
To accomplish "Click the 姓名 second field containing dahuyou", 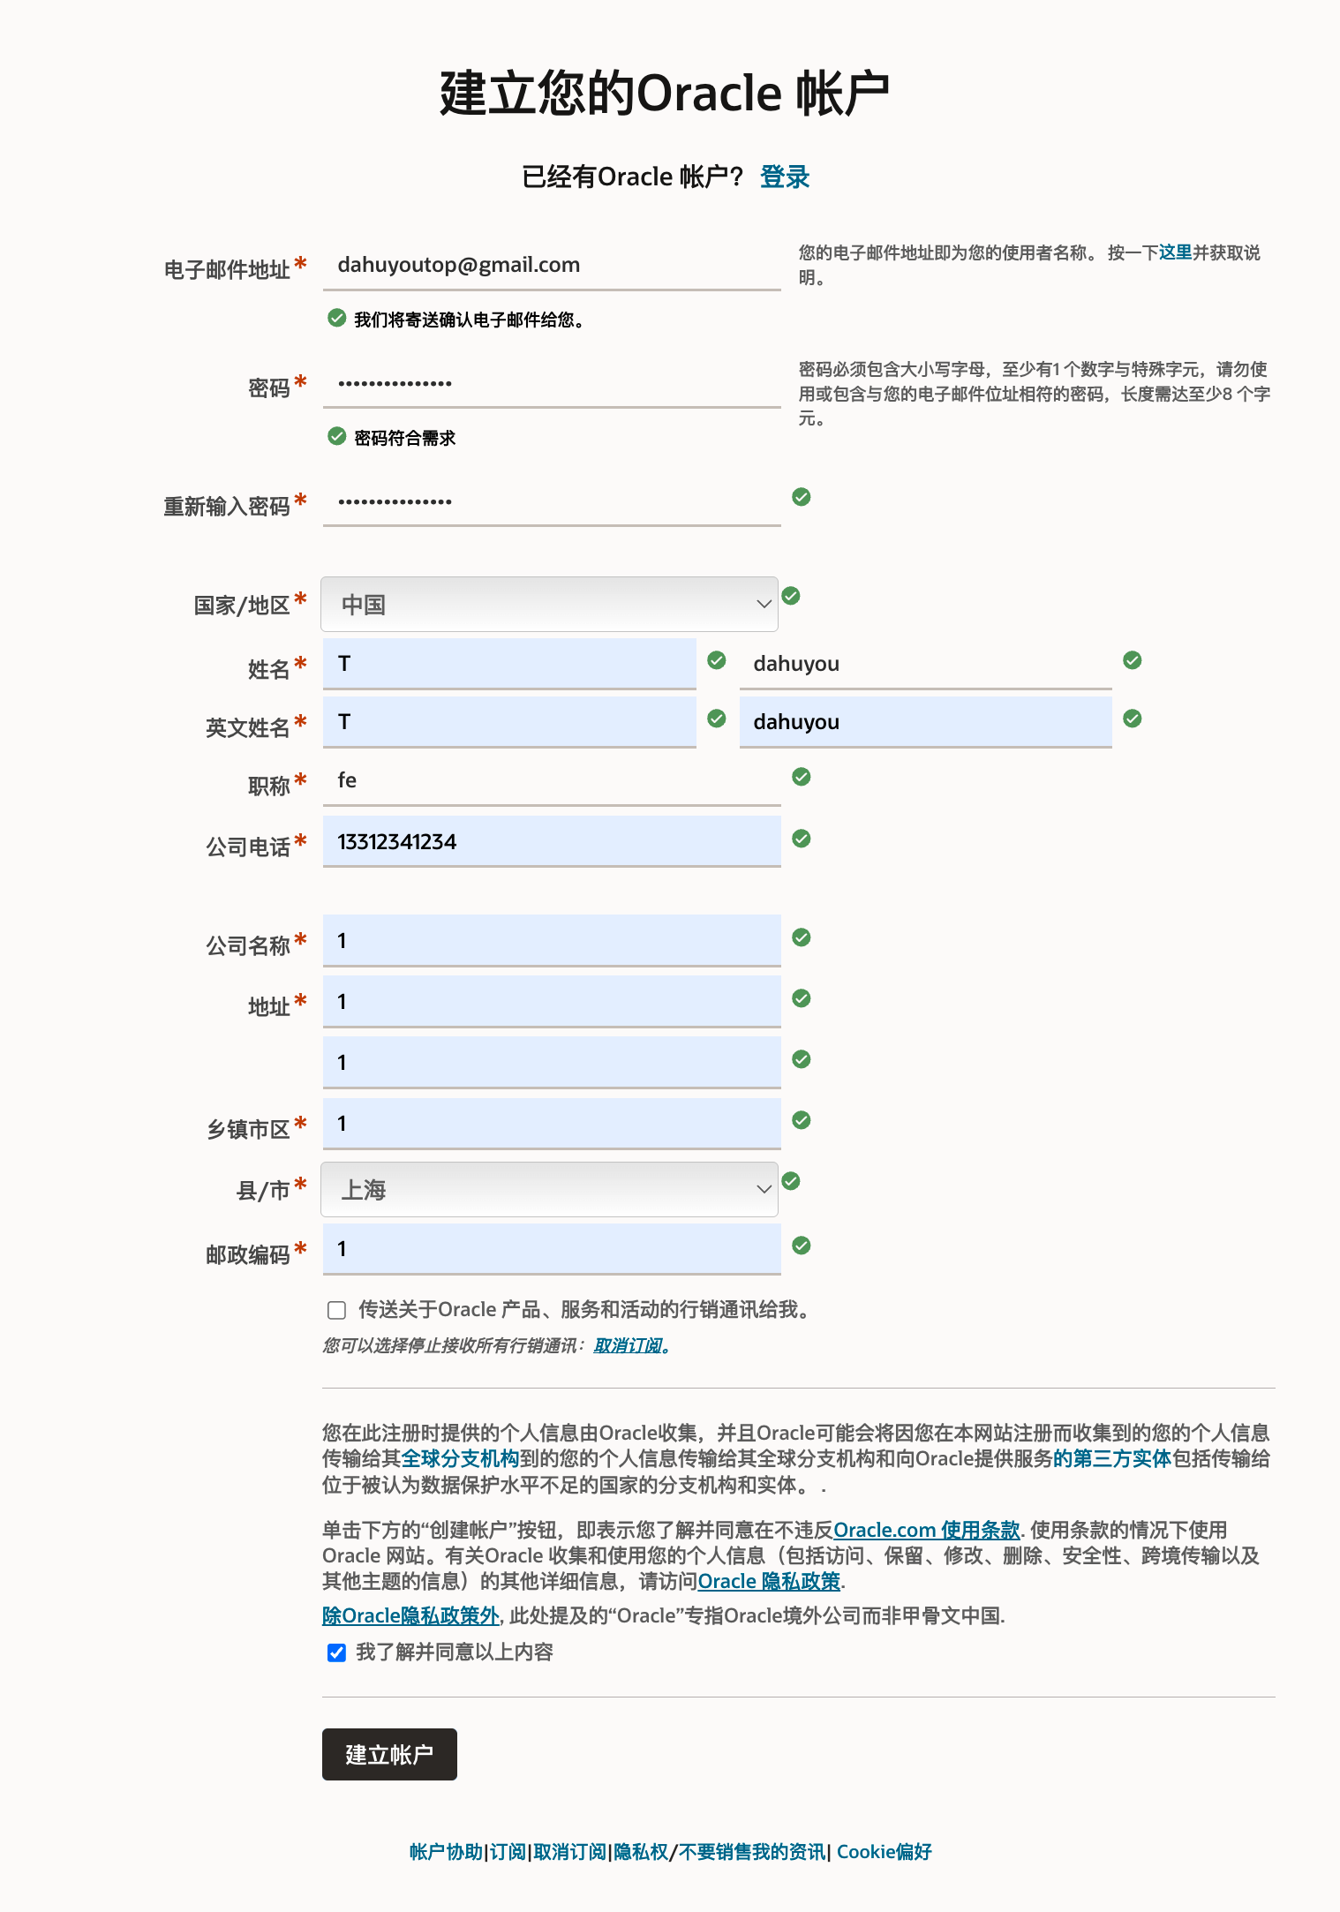I will click(x=925, y=664).
